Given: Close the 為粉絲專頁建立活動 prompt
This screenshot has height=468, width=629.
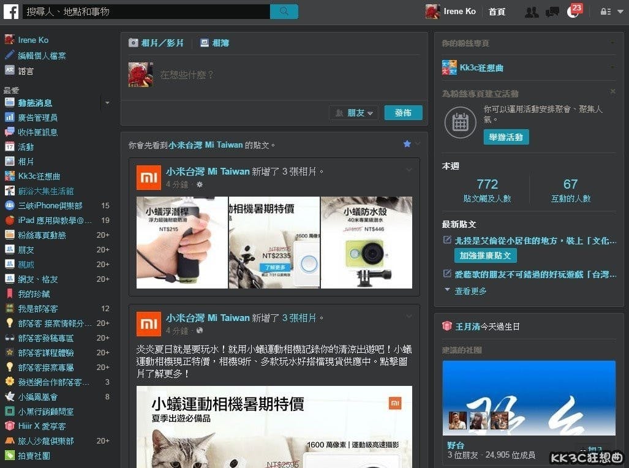Looking at the screenshot, I should pos(612,91).
